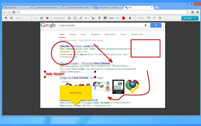Switch to the Extensions tab
Screen dimensions: 201x126
[18, 8]
